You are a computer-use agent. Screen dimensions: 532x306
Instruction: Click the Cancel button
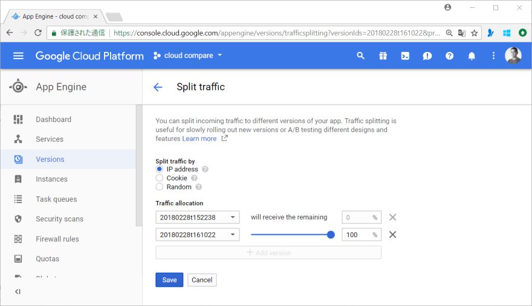pyautogui.click(x=202, y=280)
